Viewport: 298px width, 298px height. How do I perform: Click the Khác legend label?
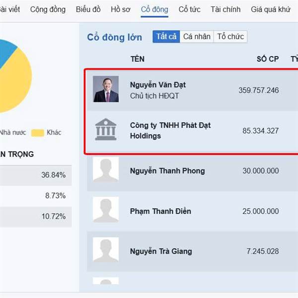pyautogui.click(x=54, y=133)
